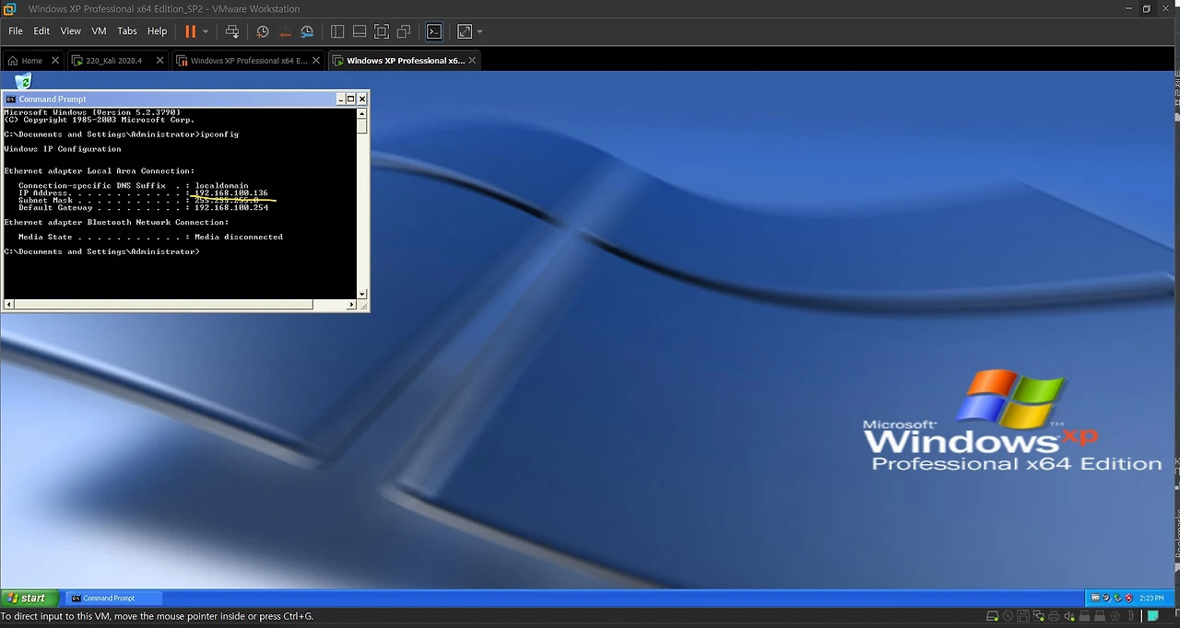The image size is (1180, 628).
Task: Open the snapshot manager icon
Action: 307,31
